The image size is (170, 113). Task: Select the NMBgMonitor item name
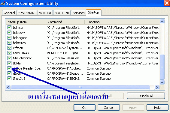pos(23,58)
